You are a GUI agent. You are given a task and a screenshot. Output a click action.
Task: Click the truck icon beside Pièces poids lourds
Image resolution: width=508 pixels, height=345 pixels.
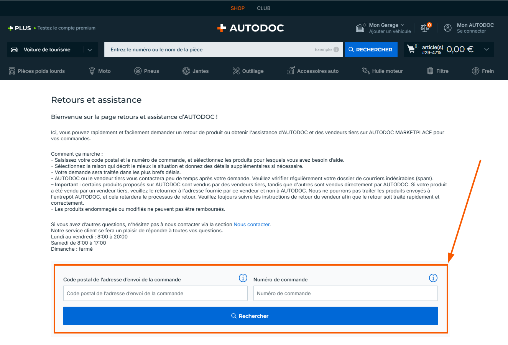(x=12, y=71)
